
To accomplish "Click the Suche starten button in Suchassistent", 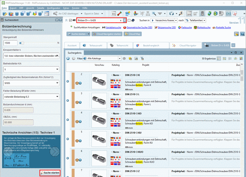I will [50, 172].
